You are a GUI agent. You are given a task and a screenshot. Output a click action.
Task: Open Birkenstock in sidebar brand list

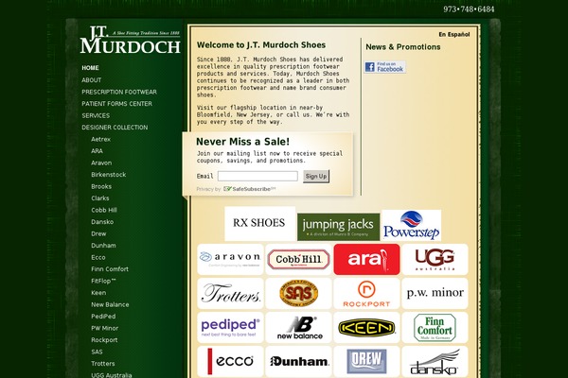point(108,174)
